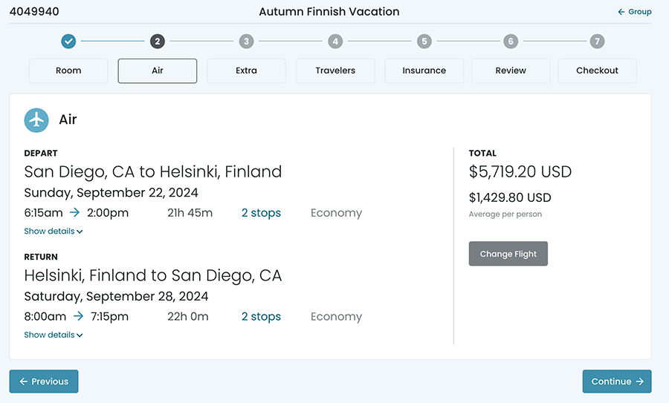Click the step 3 circle indicator

[x=246, y=42]
